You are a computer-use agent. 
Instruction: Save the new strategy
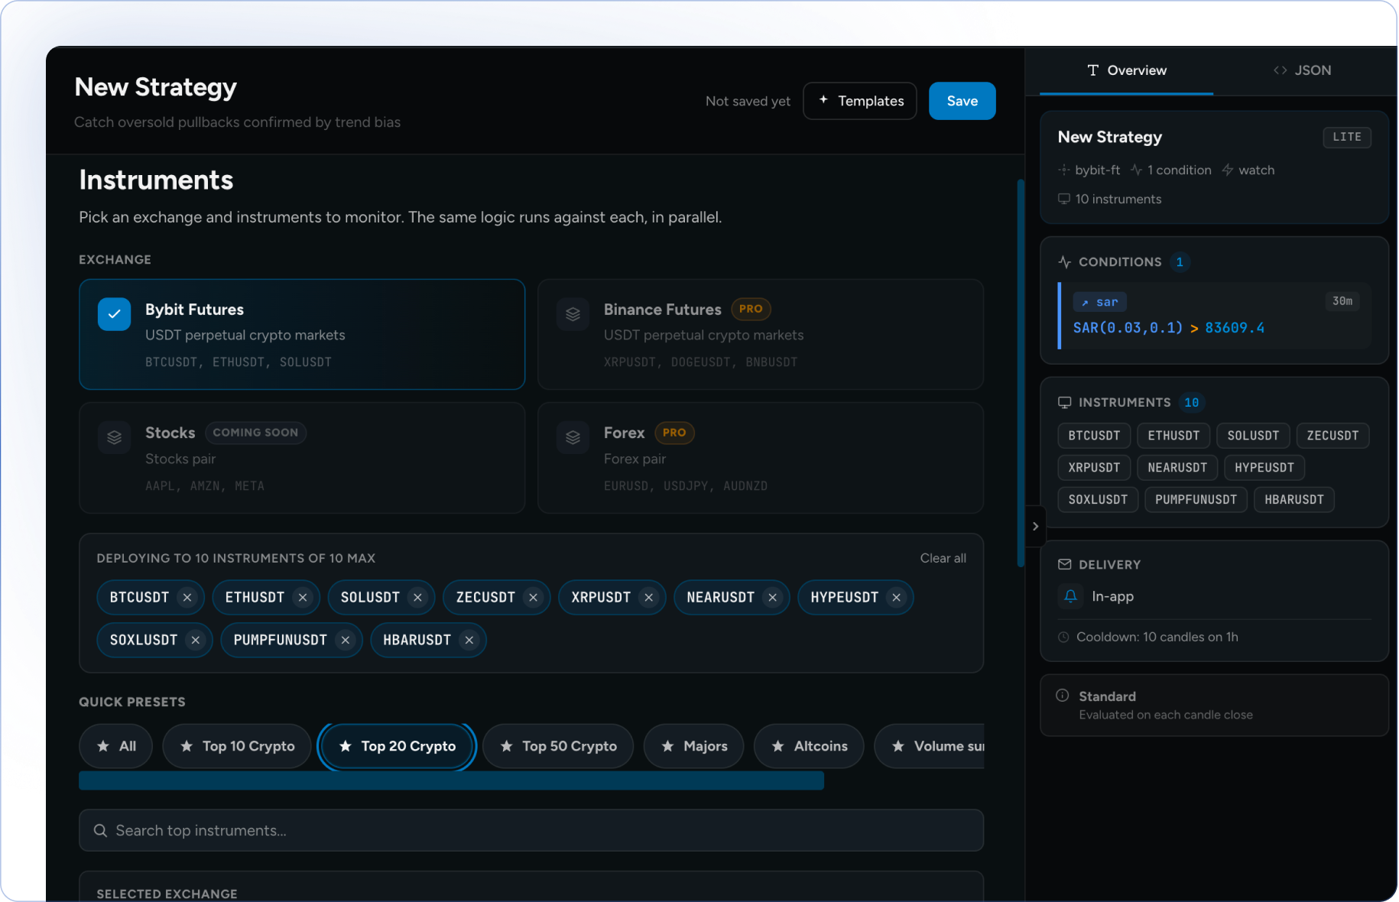pyautogui.click(x=962, y=101)
